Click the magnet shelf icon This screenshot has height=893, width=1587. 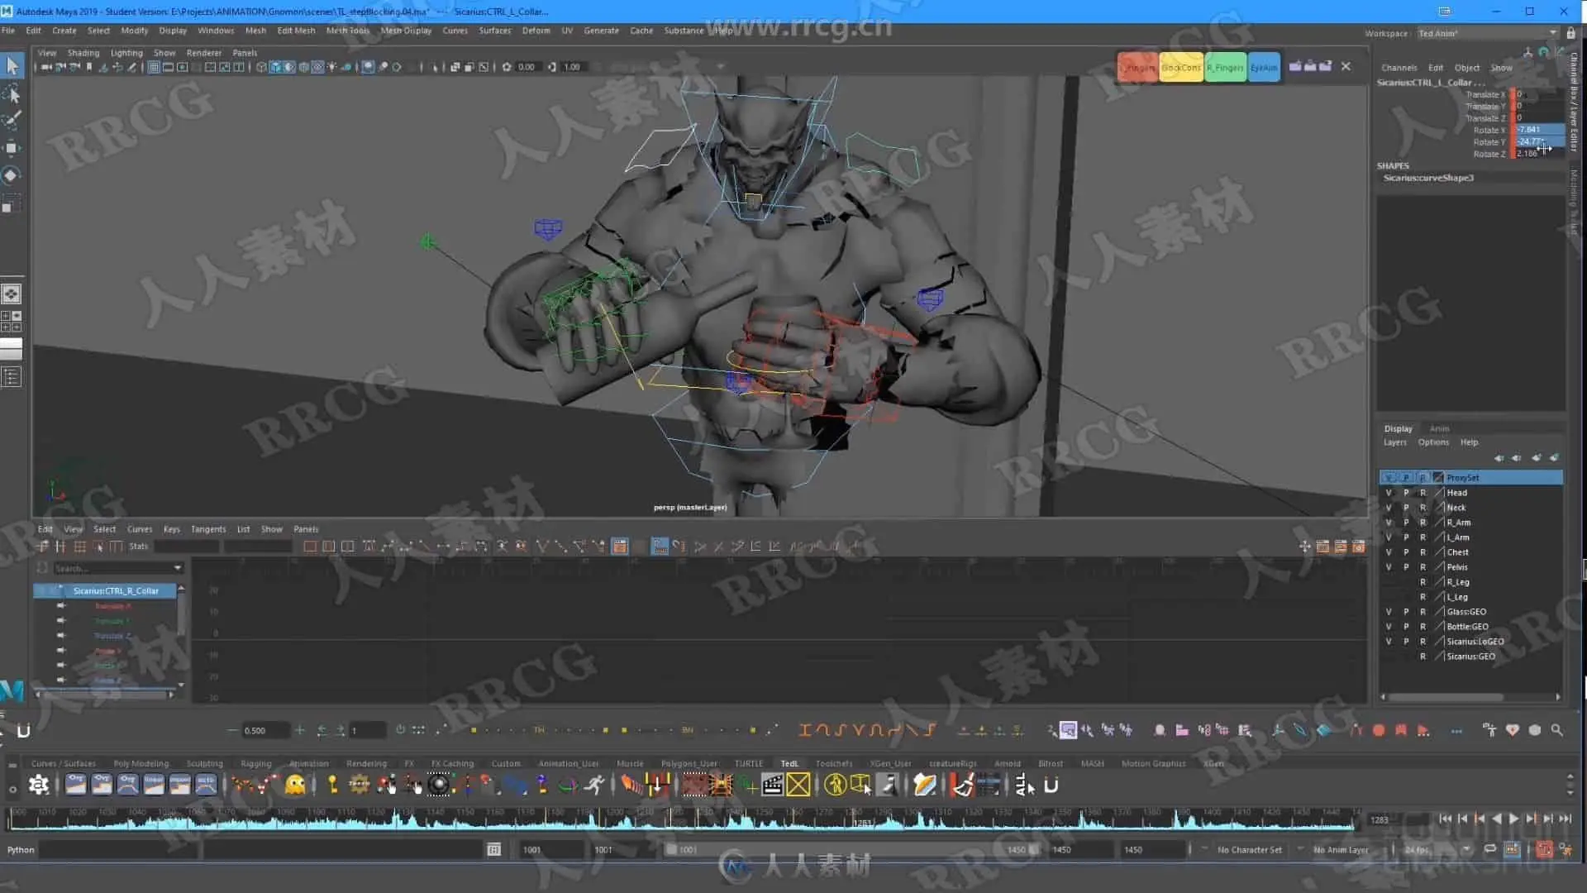pos(1051,785)
